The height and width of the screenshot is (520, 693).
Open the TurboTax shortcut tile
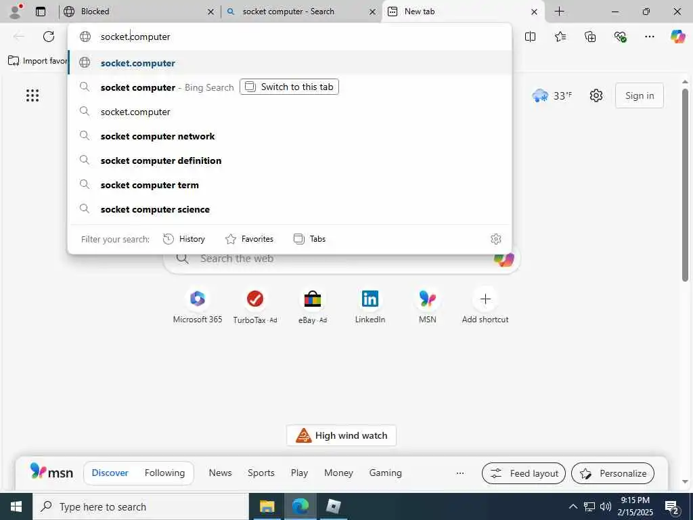255,306
